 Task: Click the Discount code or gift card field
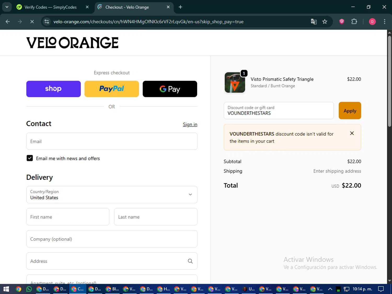[x=279, y=111]
